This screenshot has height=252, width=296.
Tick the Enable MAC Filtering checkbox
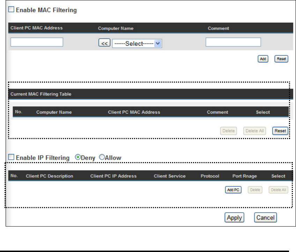coord(11,9)
